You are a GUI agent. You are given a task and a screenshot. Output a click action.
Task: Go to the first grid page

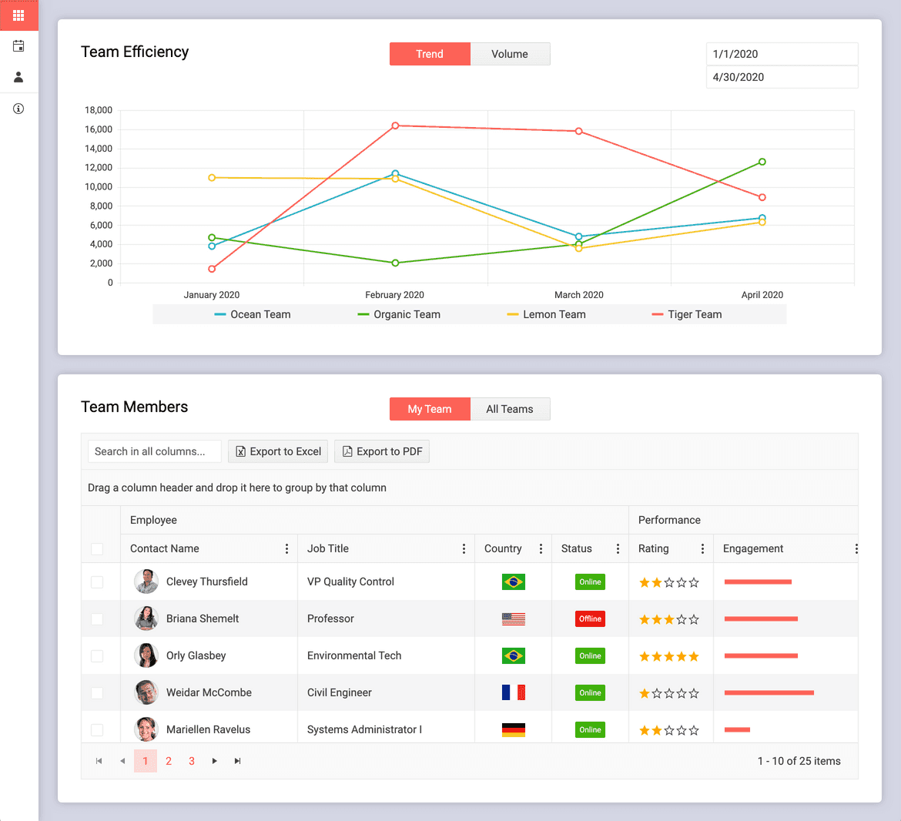pos(99,761)
